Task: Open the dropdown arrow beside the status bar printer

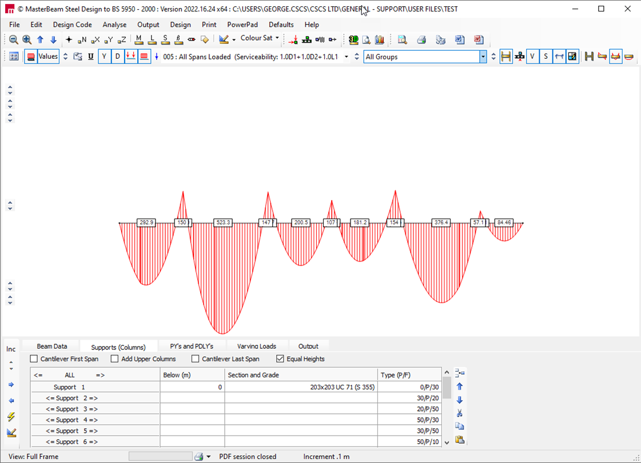Action: pyautogui.click(x=209, y=457)
